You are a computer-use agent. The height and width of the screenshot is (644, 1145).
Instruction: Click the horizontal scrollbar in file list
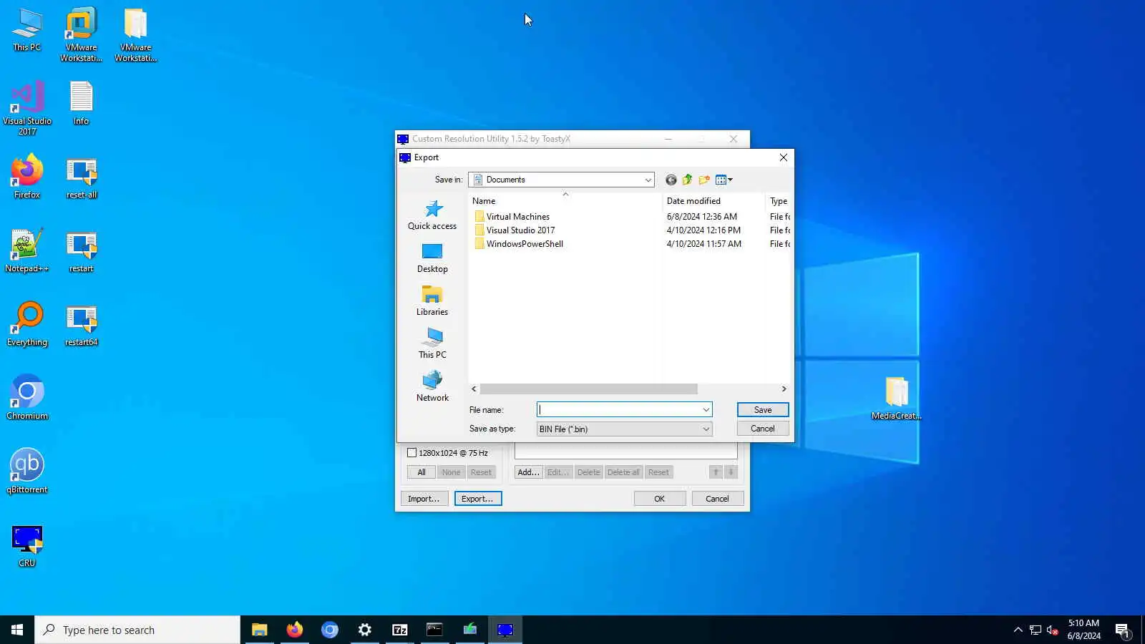pos(588,389)
